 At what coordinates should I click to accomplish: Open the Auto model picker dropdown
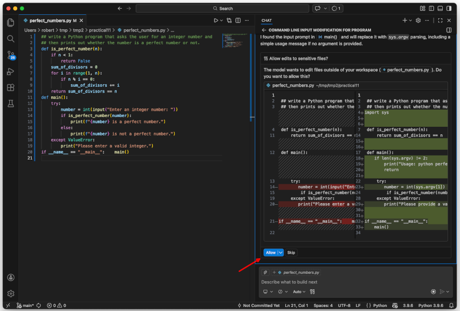[x=299, y=291]
